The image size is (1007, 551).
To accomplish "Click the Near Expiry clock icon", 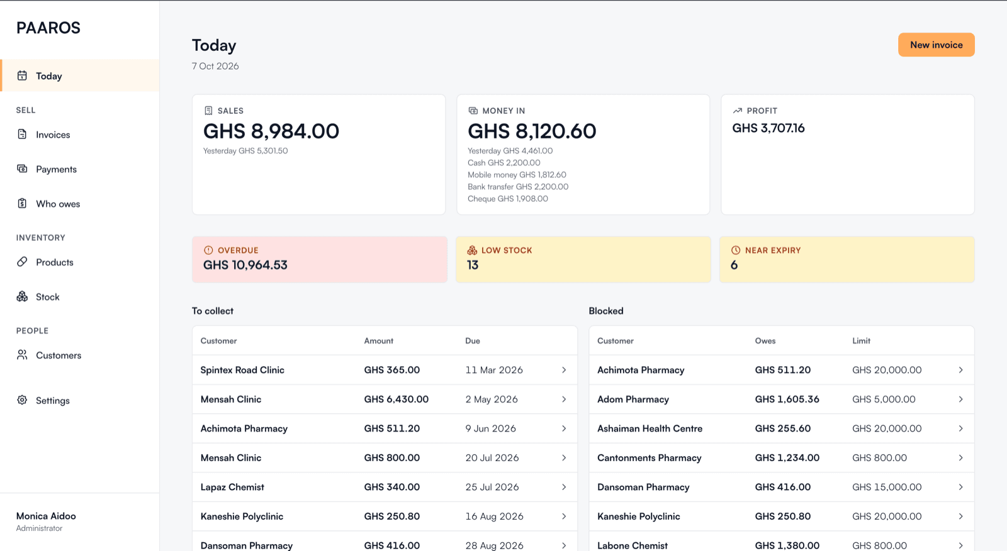I will pyautogui.click(x=736, y=250).
